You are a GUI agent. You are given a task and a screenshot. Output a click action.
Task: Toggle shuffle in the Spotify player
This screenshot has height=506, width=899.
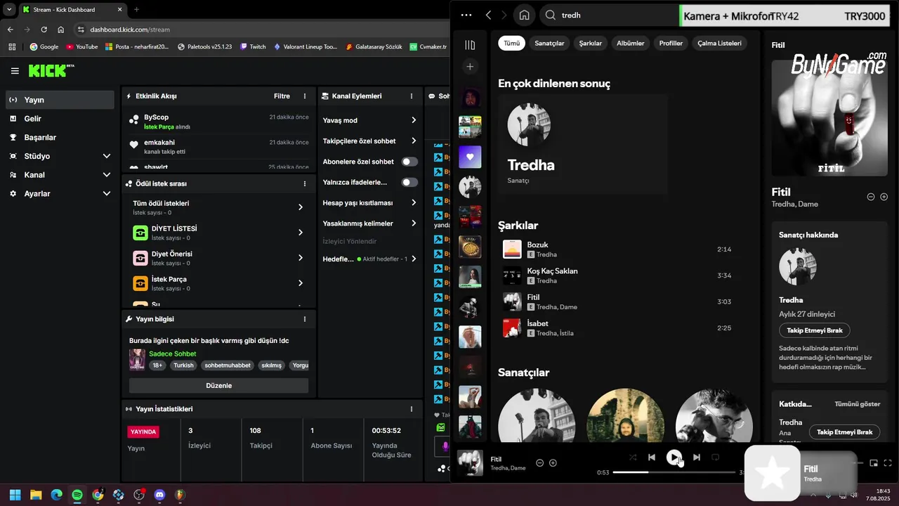click(x=633, y=458)
